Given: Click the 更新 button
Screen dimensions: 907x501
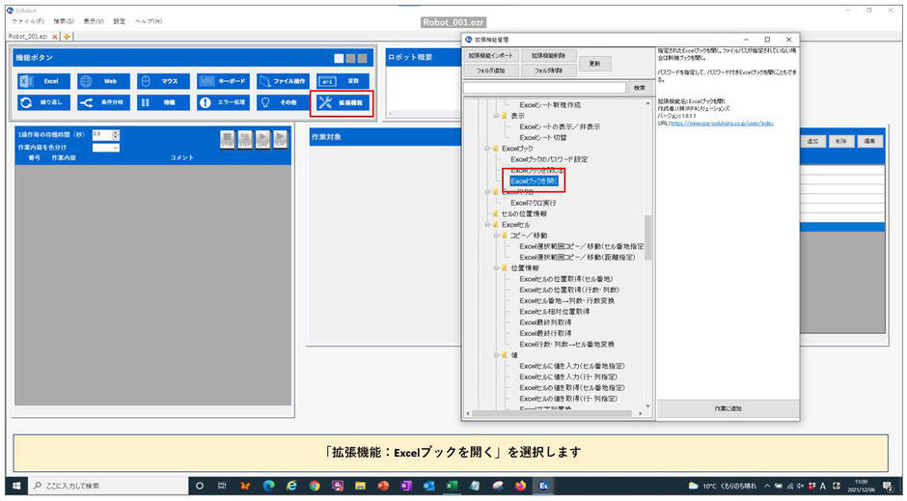Looking at the screenshot, I should point(594,64).
